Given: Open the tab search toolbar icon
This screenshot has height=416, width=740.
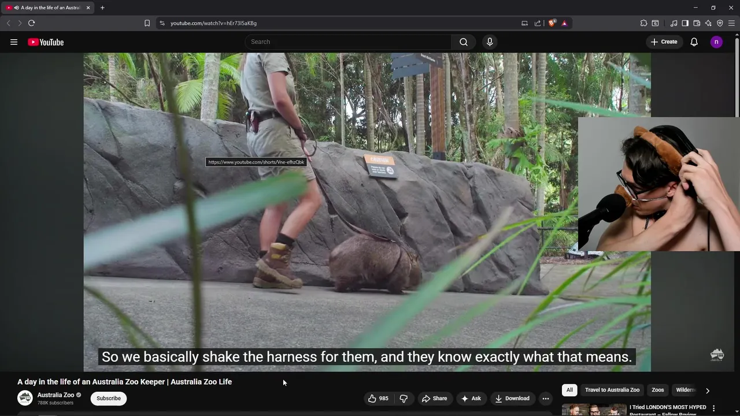Looking at the screenshot, I should pyautogui.click(x=655, y=23).
